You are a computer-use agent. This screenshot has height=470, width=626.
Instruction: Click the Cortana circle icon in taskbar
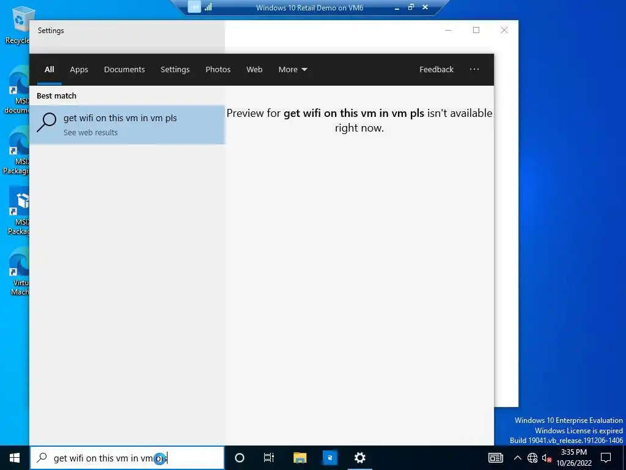(x=240, y=458)
